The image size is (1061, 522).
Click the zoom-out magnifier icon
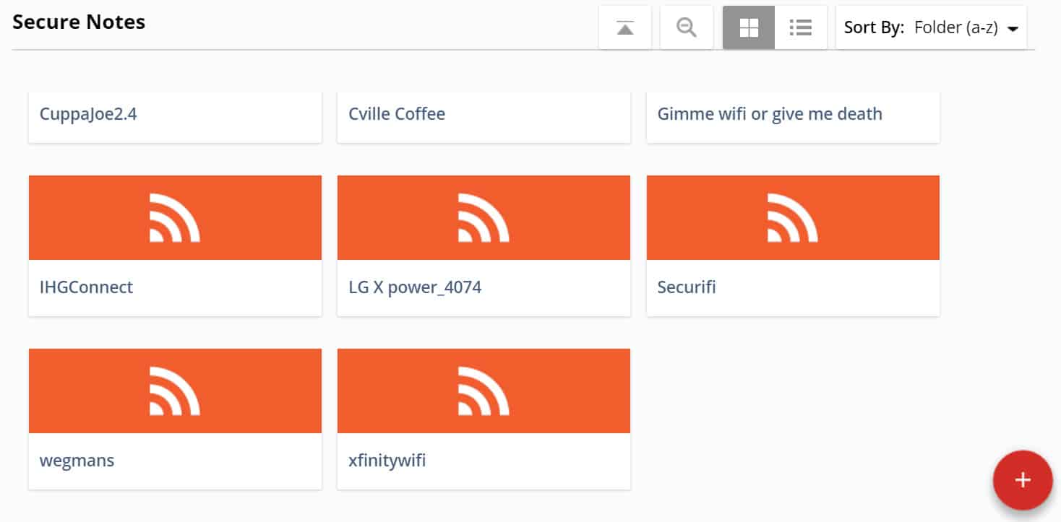tap(687, 27)
